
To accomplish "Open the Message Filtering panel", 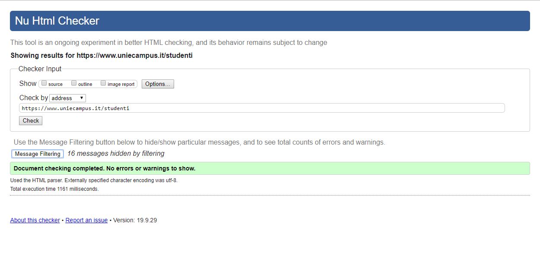I will (x=38, y=154).
